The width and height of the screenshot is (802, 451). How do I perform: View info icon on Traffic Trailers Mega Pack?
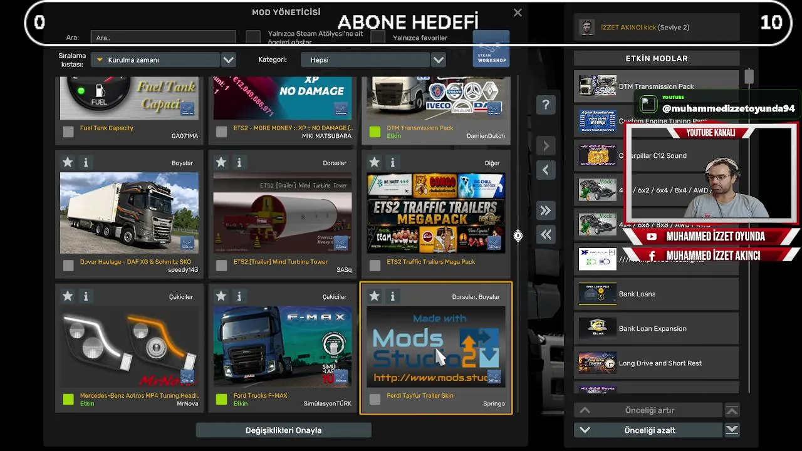[393, 163]
